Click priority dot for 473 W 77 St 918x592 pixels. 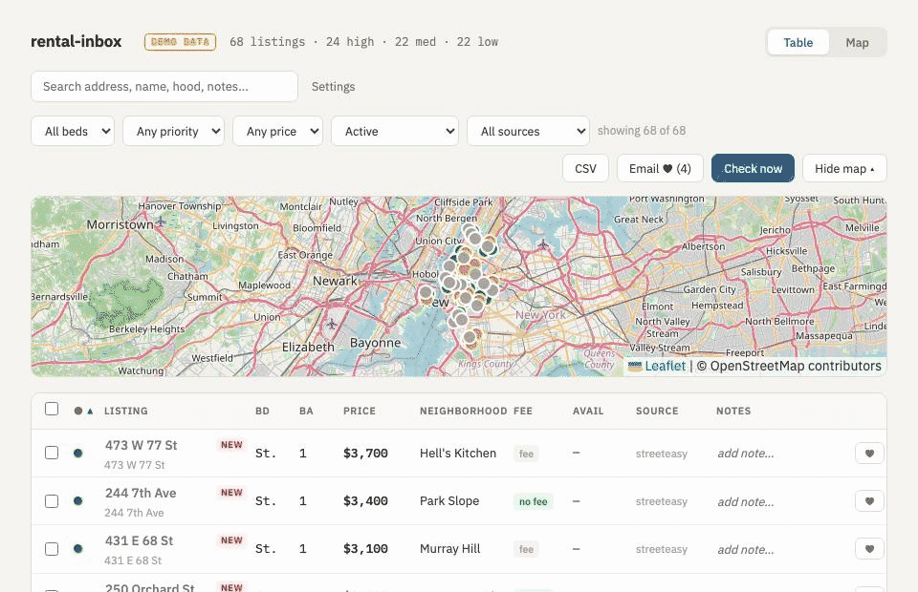click(x=77, y=453)
